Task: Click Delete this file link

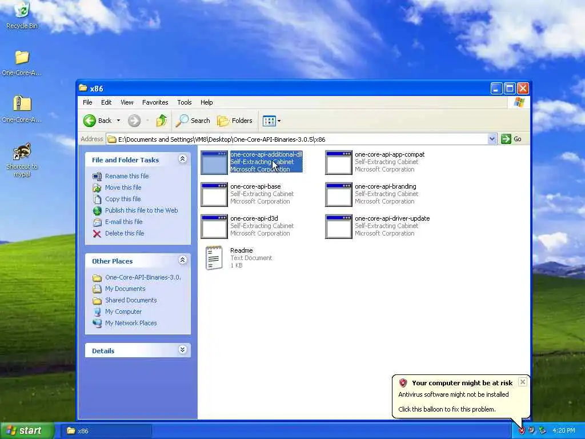Action: pos(125,233)
